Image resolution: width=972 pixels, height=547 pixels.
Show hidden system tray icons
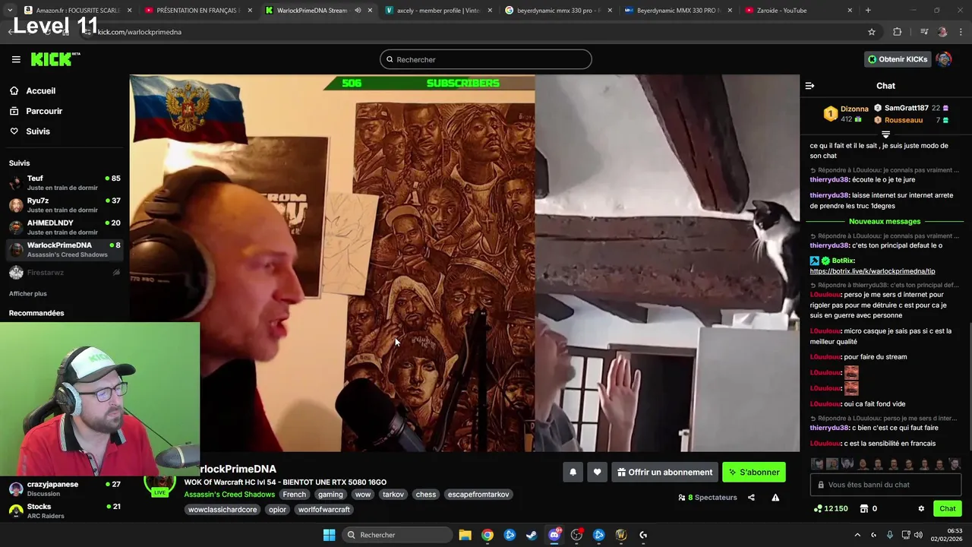[x=857, y=535]
